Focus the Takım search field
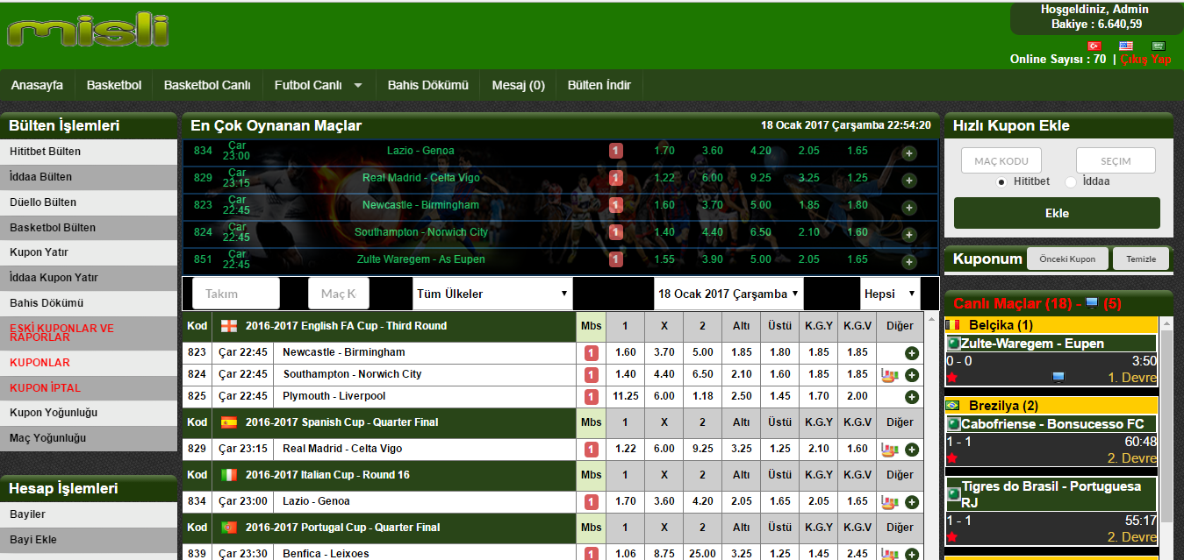Viewport: 1184px width, 560px height. pos(236,294)
